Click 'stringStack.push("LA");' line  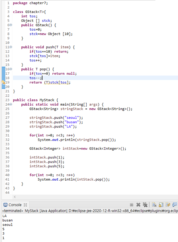click(x=53, y=127)
